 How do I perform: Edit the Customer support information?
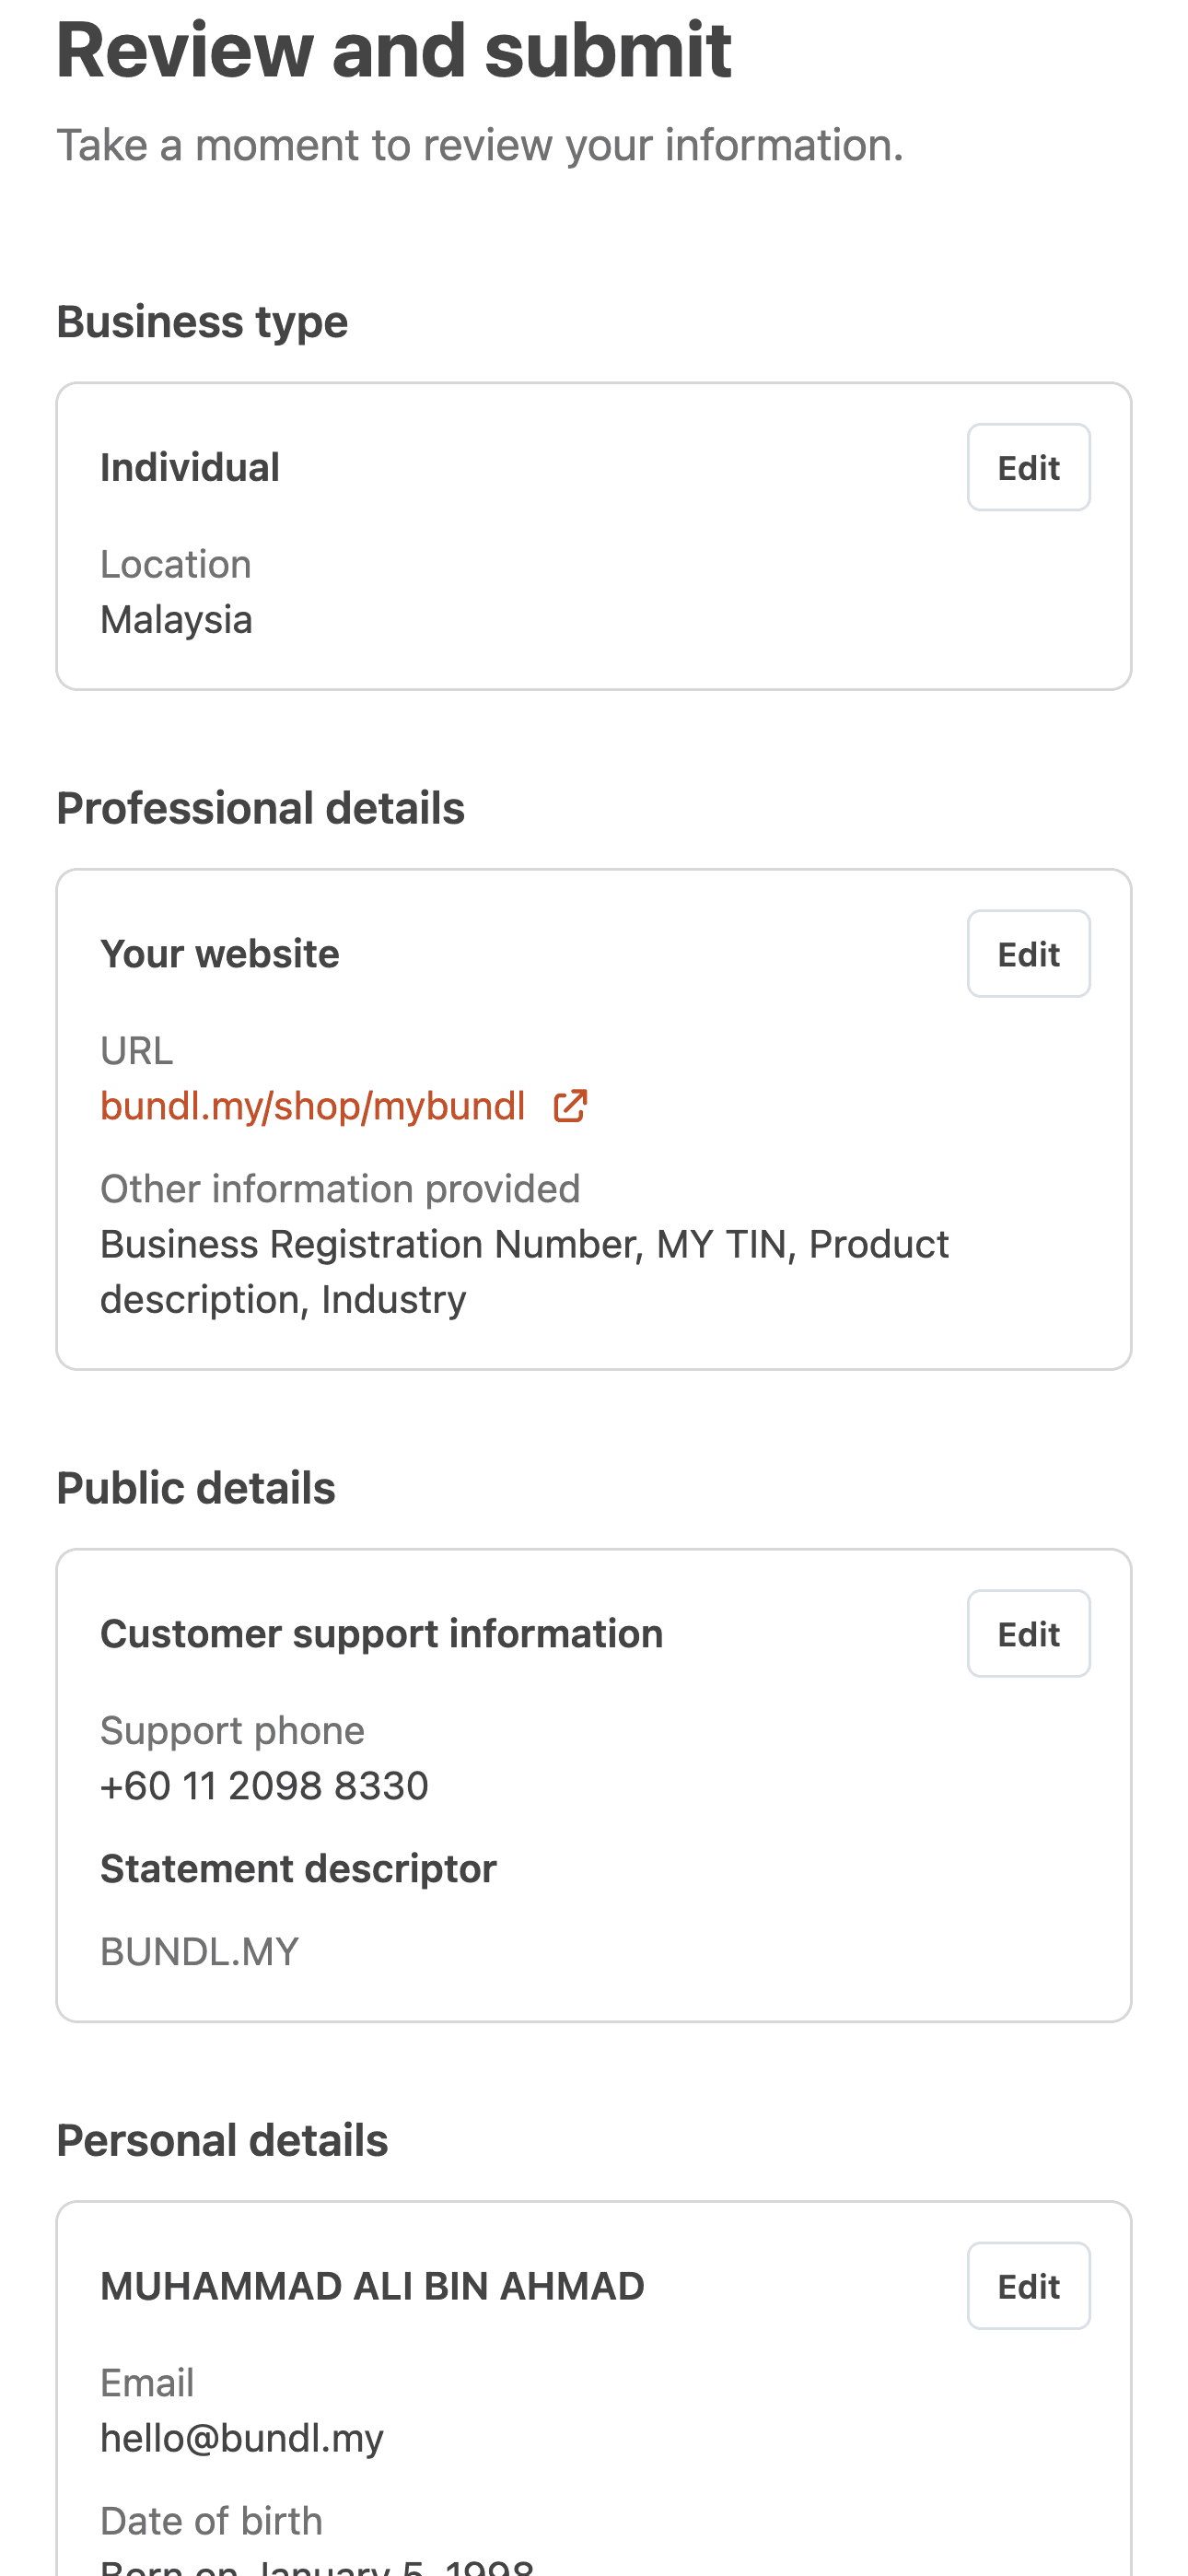pos(1028,1634)
